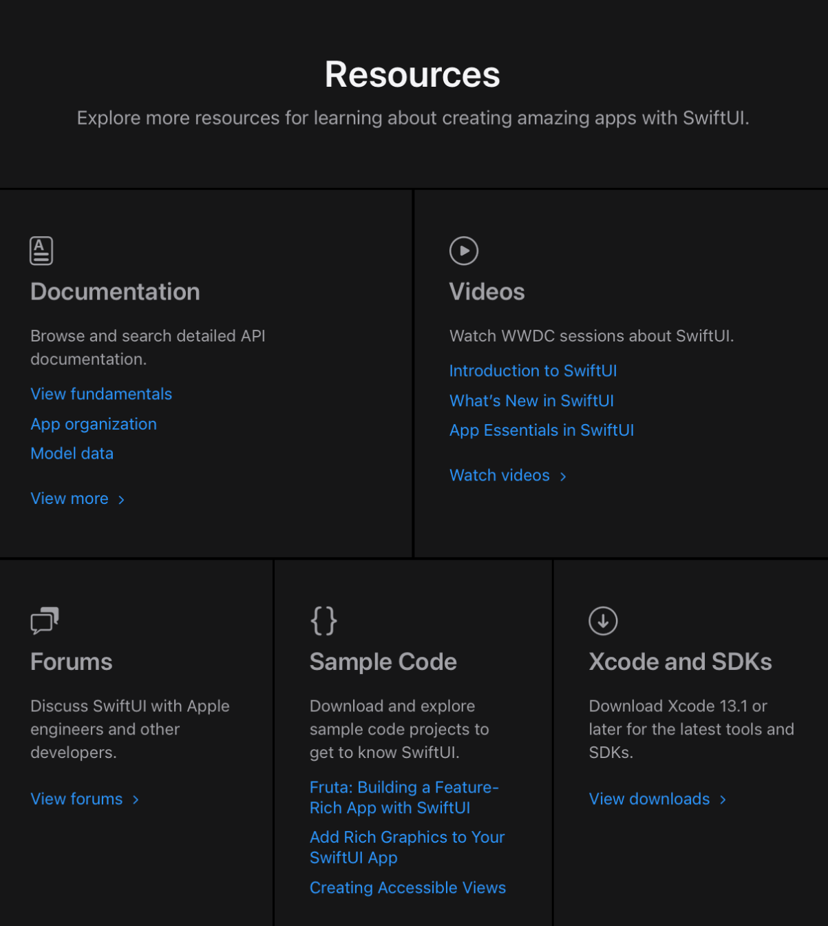Click the Documentation page icon
Image resolution: width=828 pixels, height=926 pixels.
point(41,251)
